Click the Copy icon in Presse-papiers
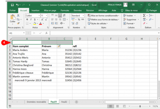This screenshot has width=160, height=109. pos(18,20)
